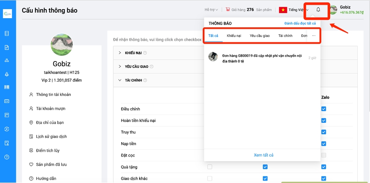Click the notification bell icon
Screen dimensions: 370x183
click(x=318, y=10)
